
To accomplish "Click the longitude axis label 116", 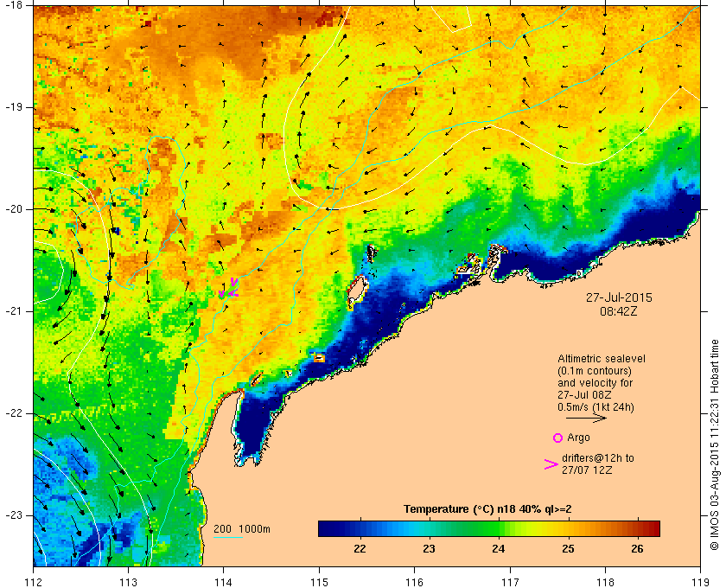I will click(414, 581).
